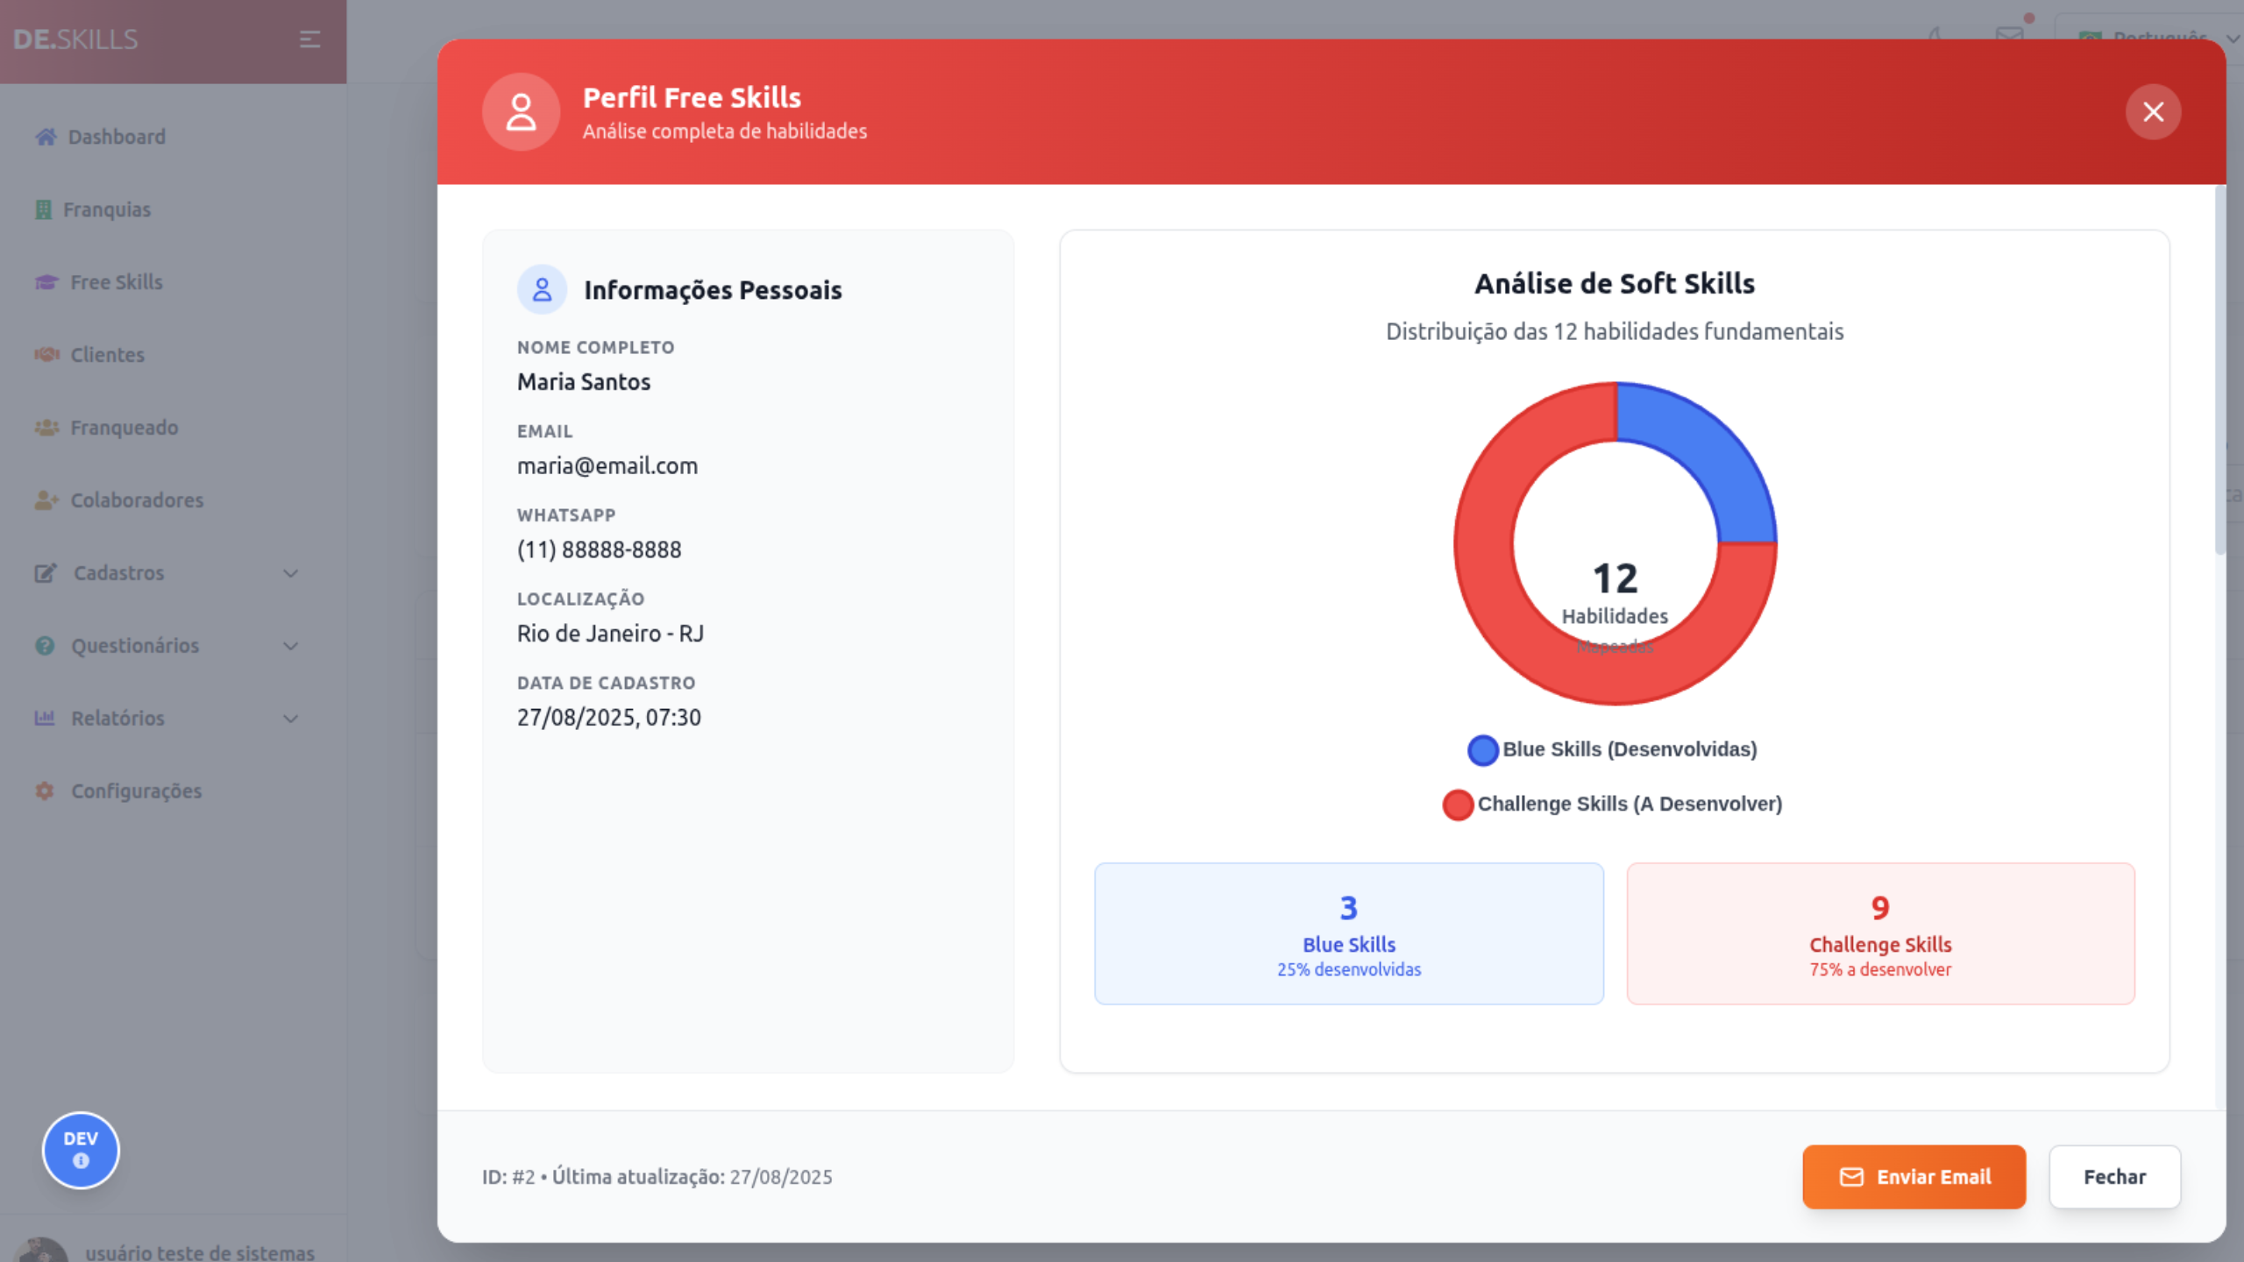Open the mail notifications icon in top bar
2244x1262 pixels.
pos(2009,35)
